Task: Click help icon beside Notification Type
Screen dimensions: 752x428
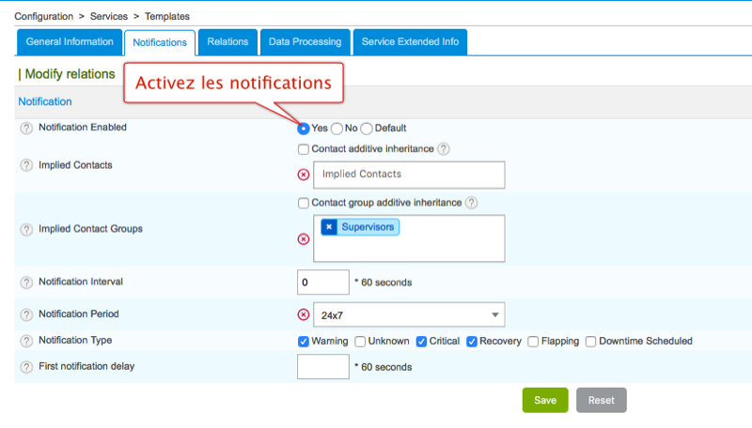Action: (26, 341)
